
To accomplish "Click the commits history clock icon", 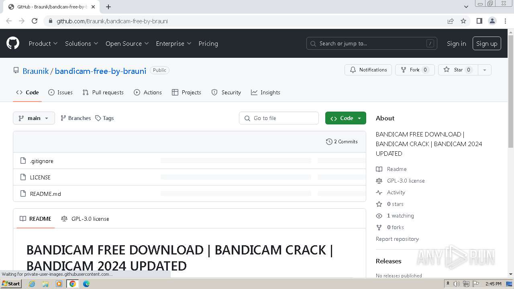I will (329, 142).
